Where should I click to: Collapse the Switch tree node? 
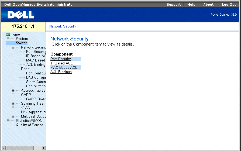8,43
